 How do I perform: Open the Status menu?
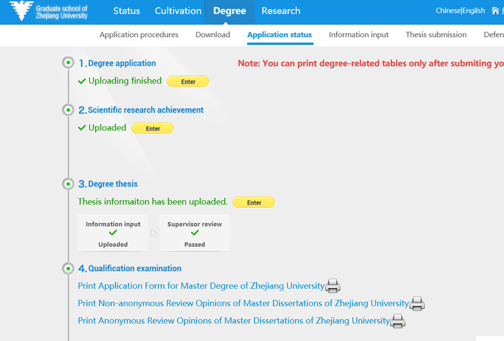tap(127, 11)
